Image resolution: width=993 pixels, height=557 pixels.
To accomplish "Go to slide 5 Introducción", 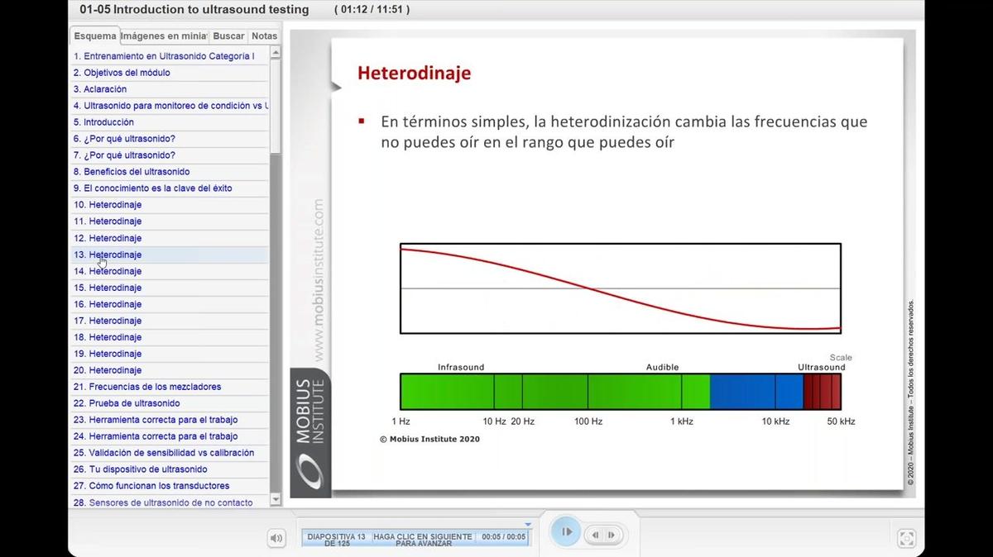I will (170, 122).
